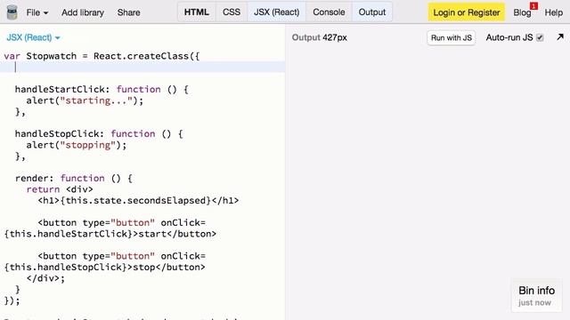Click '{this.handleStopClick}>stop</button>' code line
The width and height of the screenshot is (570, 320).
click(105, 268)
